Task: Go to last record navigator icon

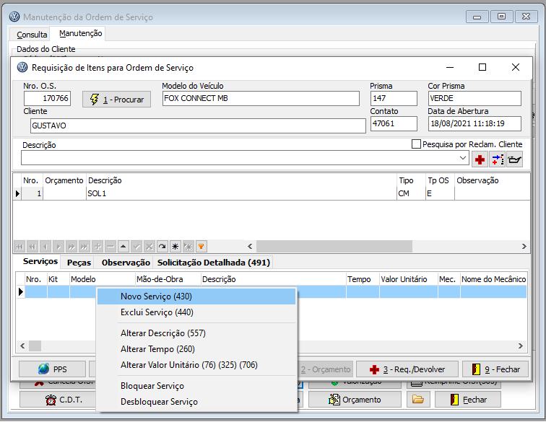Action: click(84, 247)
